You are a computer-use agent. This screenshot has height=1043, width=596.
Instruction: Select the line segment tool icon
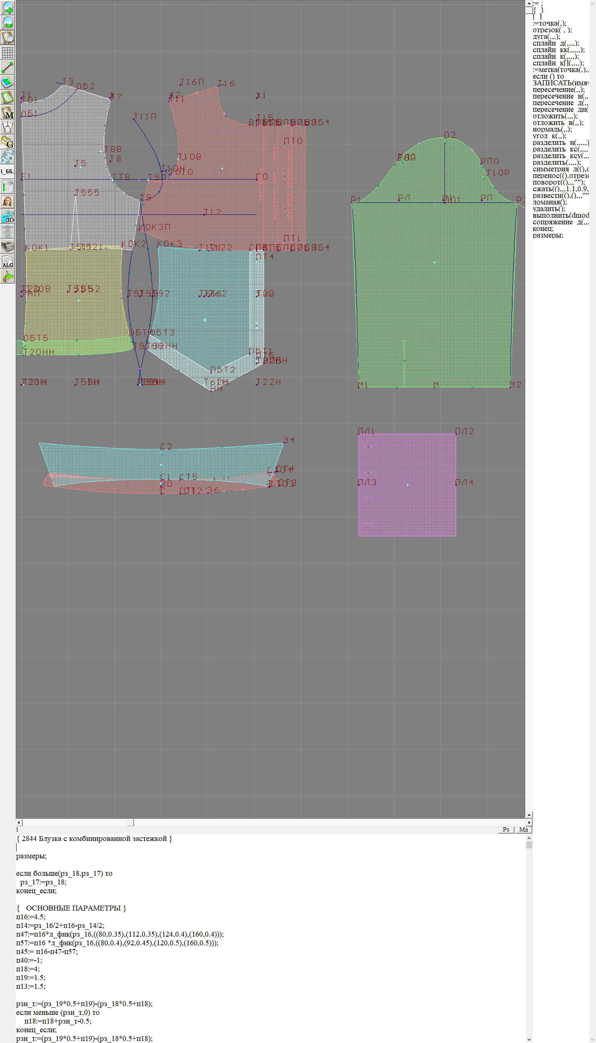click(x=7, y=67)
